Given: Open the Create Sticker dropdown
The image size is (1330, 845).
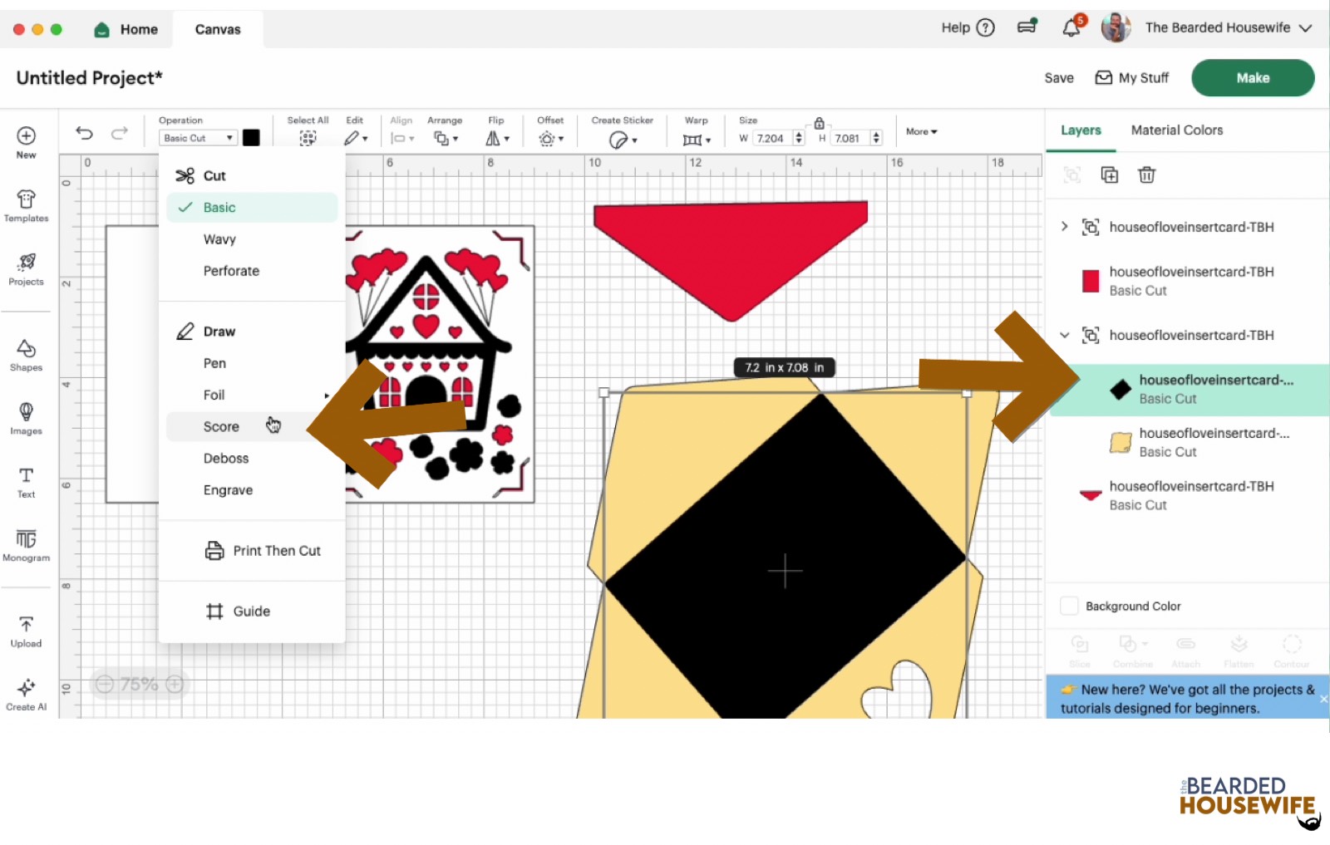Looking at the screenshot, I should 623,140.
